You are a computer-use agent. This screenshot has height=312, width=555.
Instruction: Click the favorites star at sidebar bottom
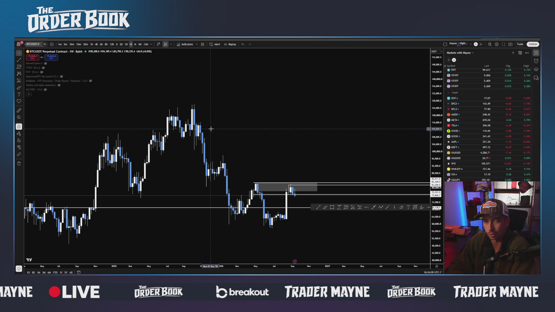tap(19, 269)
